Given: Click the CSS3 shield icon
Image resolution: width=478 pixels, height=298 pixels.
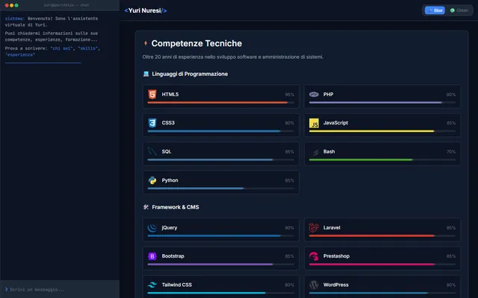Looking at the screenshot, I should pos(152,123).
